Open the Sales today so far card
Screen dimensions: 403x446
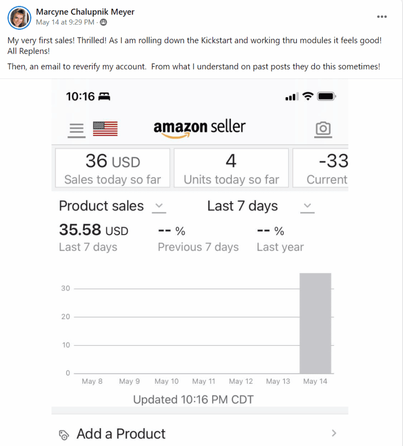pos(112,168)
